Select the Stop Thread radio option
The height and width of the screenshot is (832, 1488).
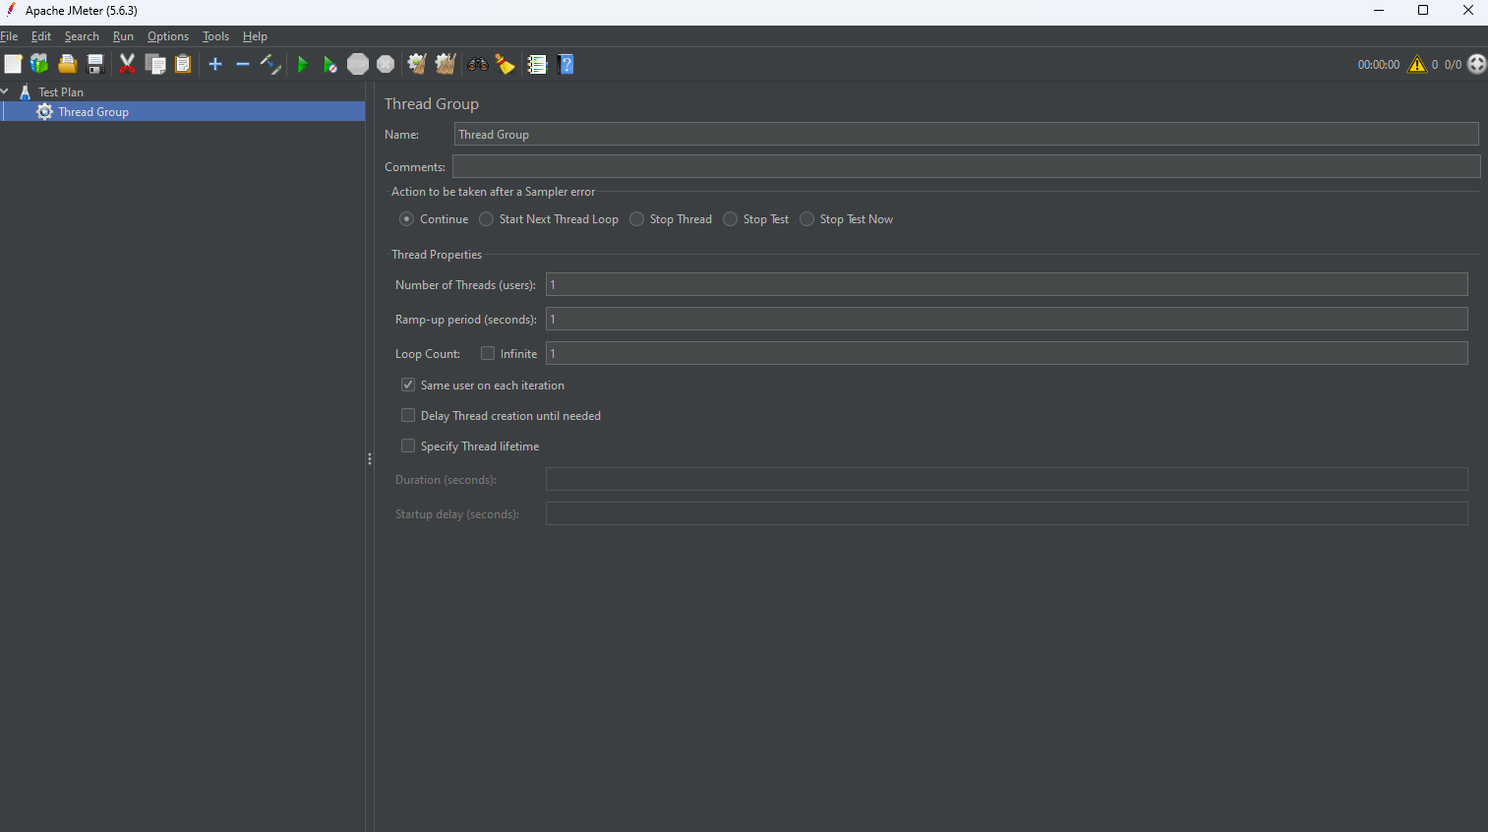636,219
